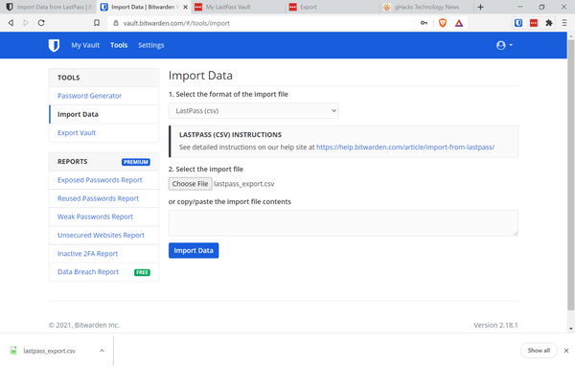Click the FREE badge on Data Breach Report
575x368 pixels.
pyautogui.click(x=142, y=272)
